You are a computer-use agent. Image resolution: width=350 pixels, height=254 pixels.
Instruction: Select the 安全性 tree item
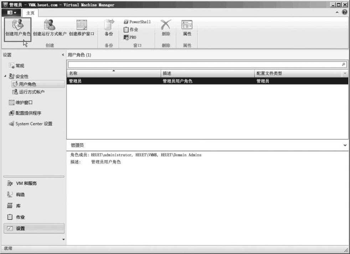pos(19,76)
